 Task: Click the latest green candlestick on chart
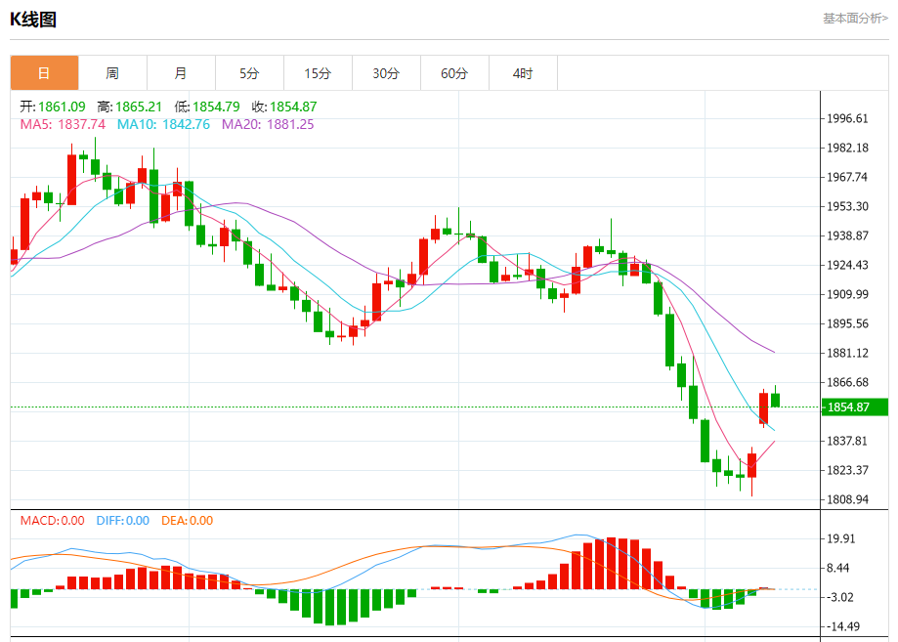[x=776, y=400]
